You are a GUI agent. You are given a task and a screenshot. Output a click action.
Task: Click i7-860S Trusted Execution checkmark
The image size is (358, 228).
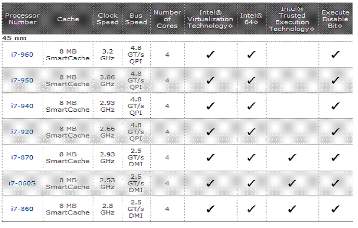(292, 183)
